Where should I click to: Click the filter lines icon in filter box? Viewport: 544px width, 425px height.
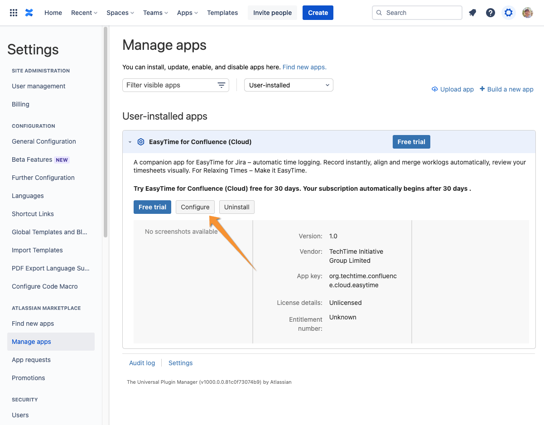(x=221, y=85)
